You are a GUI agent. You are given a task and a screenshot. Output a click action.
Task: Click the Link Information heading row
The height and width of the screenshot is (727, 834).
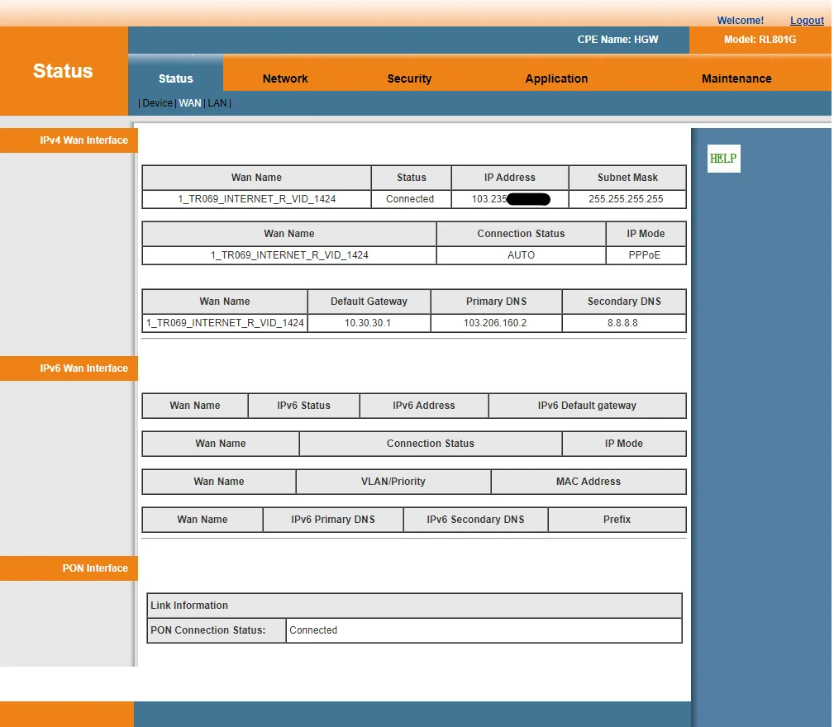point(414,606)
